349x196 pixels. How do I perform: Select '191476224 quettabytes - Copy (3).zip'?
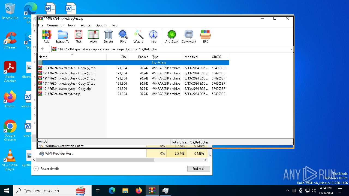click(x=133, y=73)
